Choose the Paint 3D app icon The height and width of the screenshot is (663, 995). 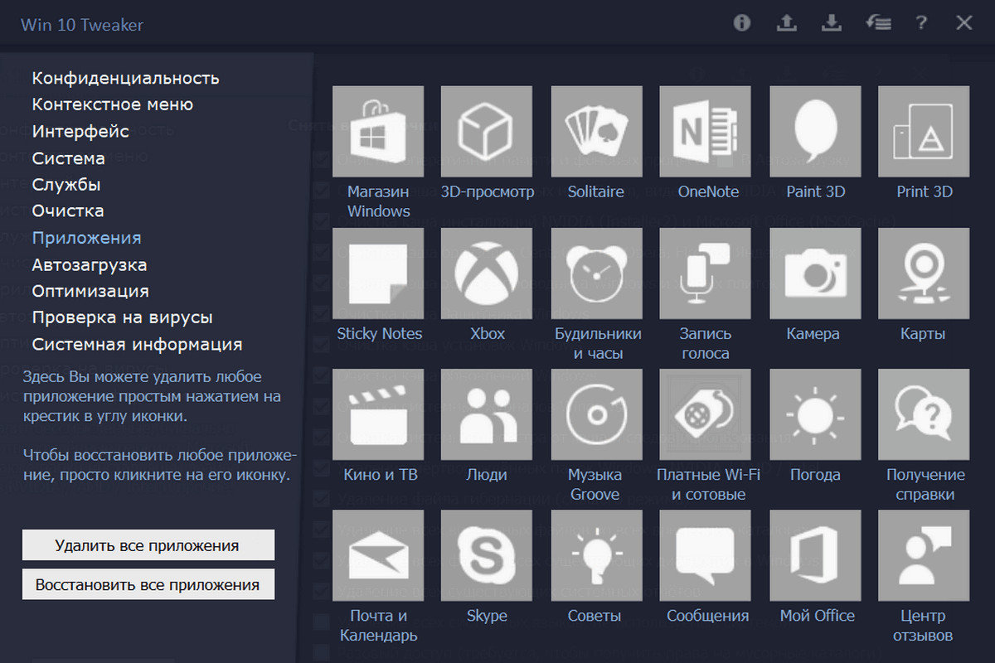[x=816, y=132]
